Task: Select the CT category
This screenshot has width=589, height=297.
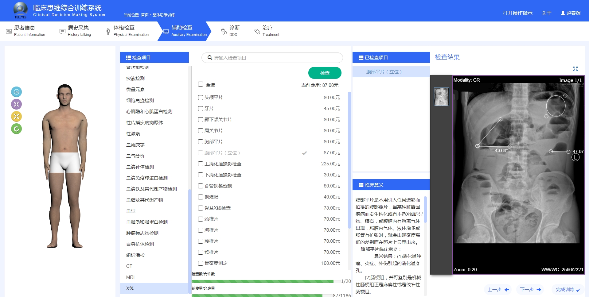Action: [x=154, y=266]
